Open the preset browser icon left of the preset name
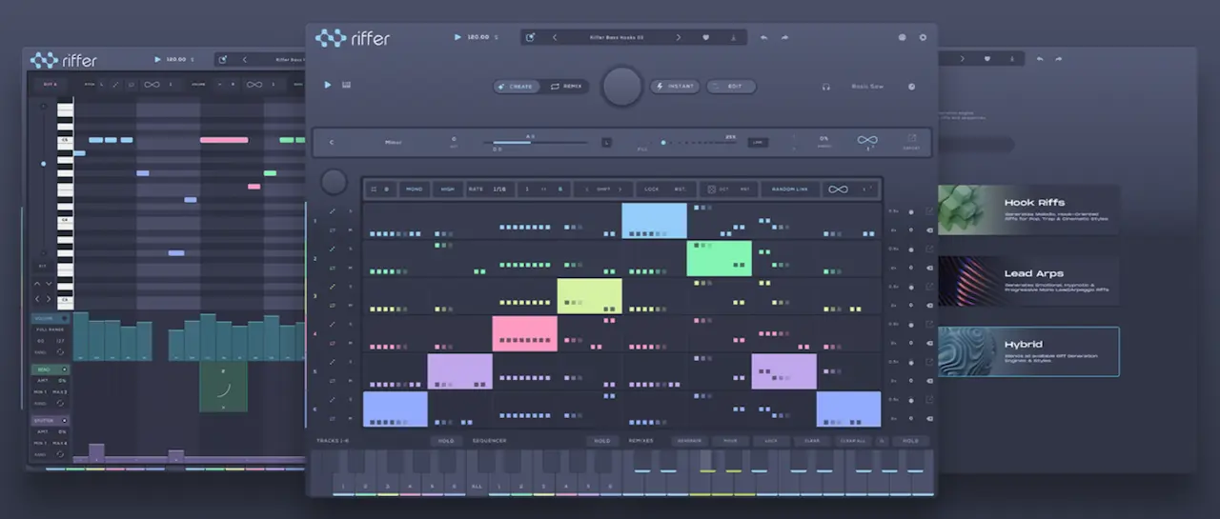The width and height of the screenshot is (1220, 519). coord(530,37)
